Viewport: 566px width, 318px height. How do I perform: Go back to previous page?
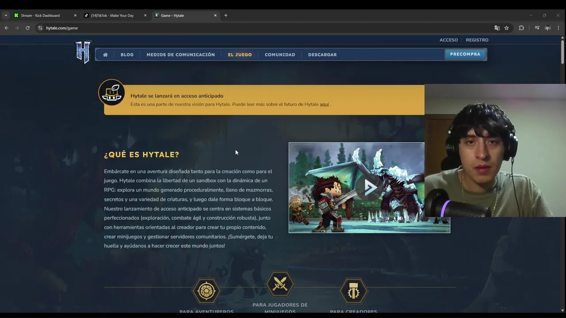[6, 28]
